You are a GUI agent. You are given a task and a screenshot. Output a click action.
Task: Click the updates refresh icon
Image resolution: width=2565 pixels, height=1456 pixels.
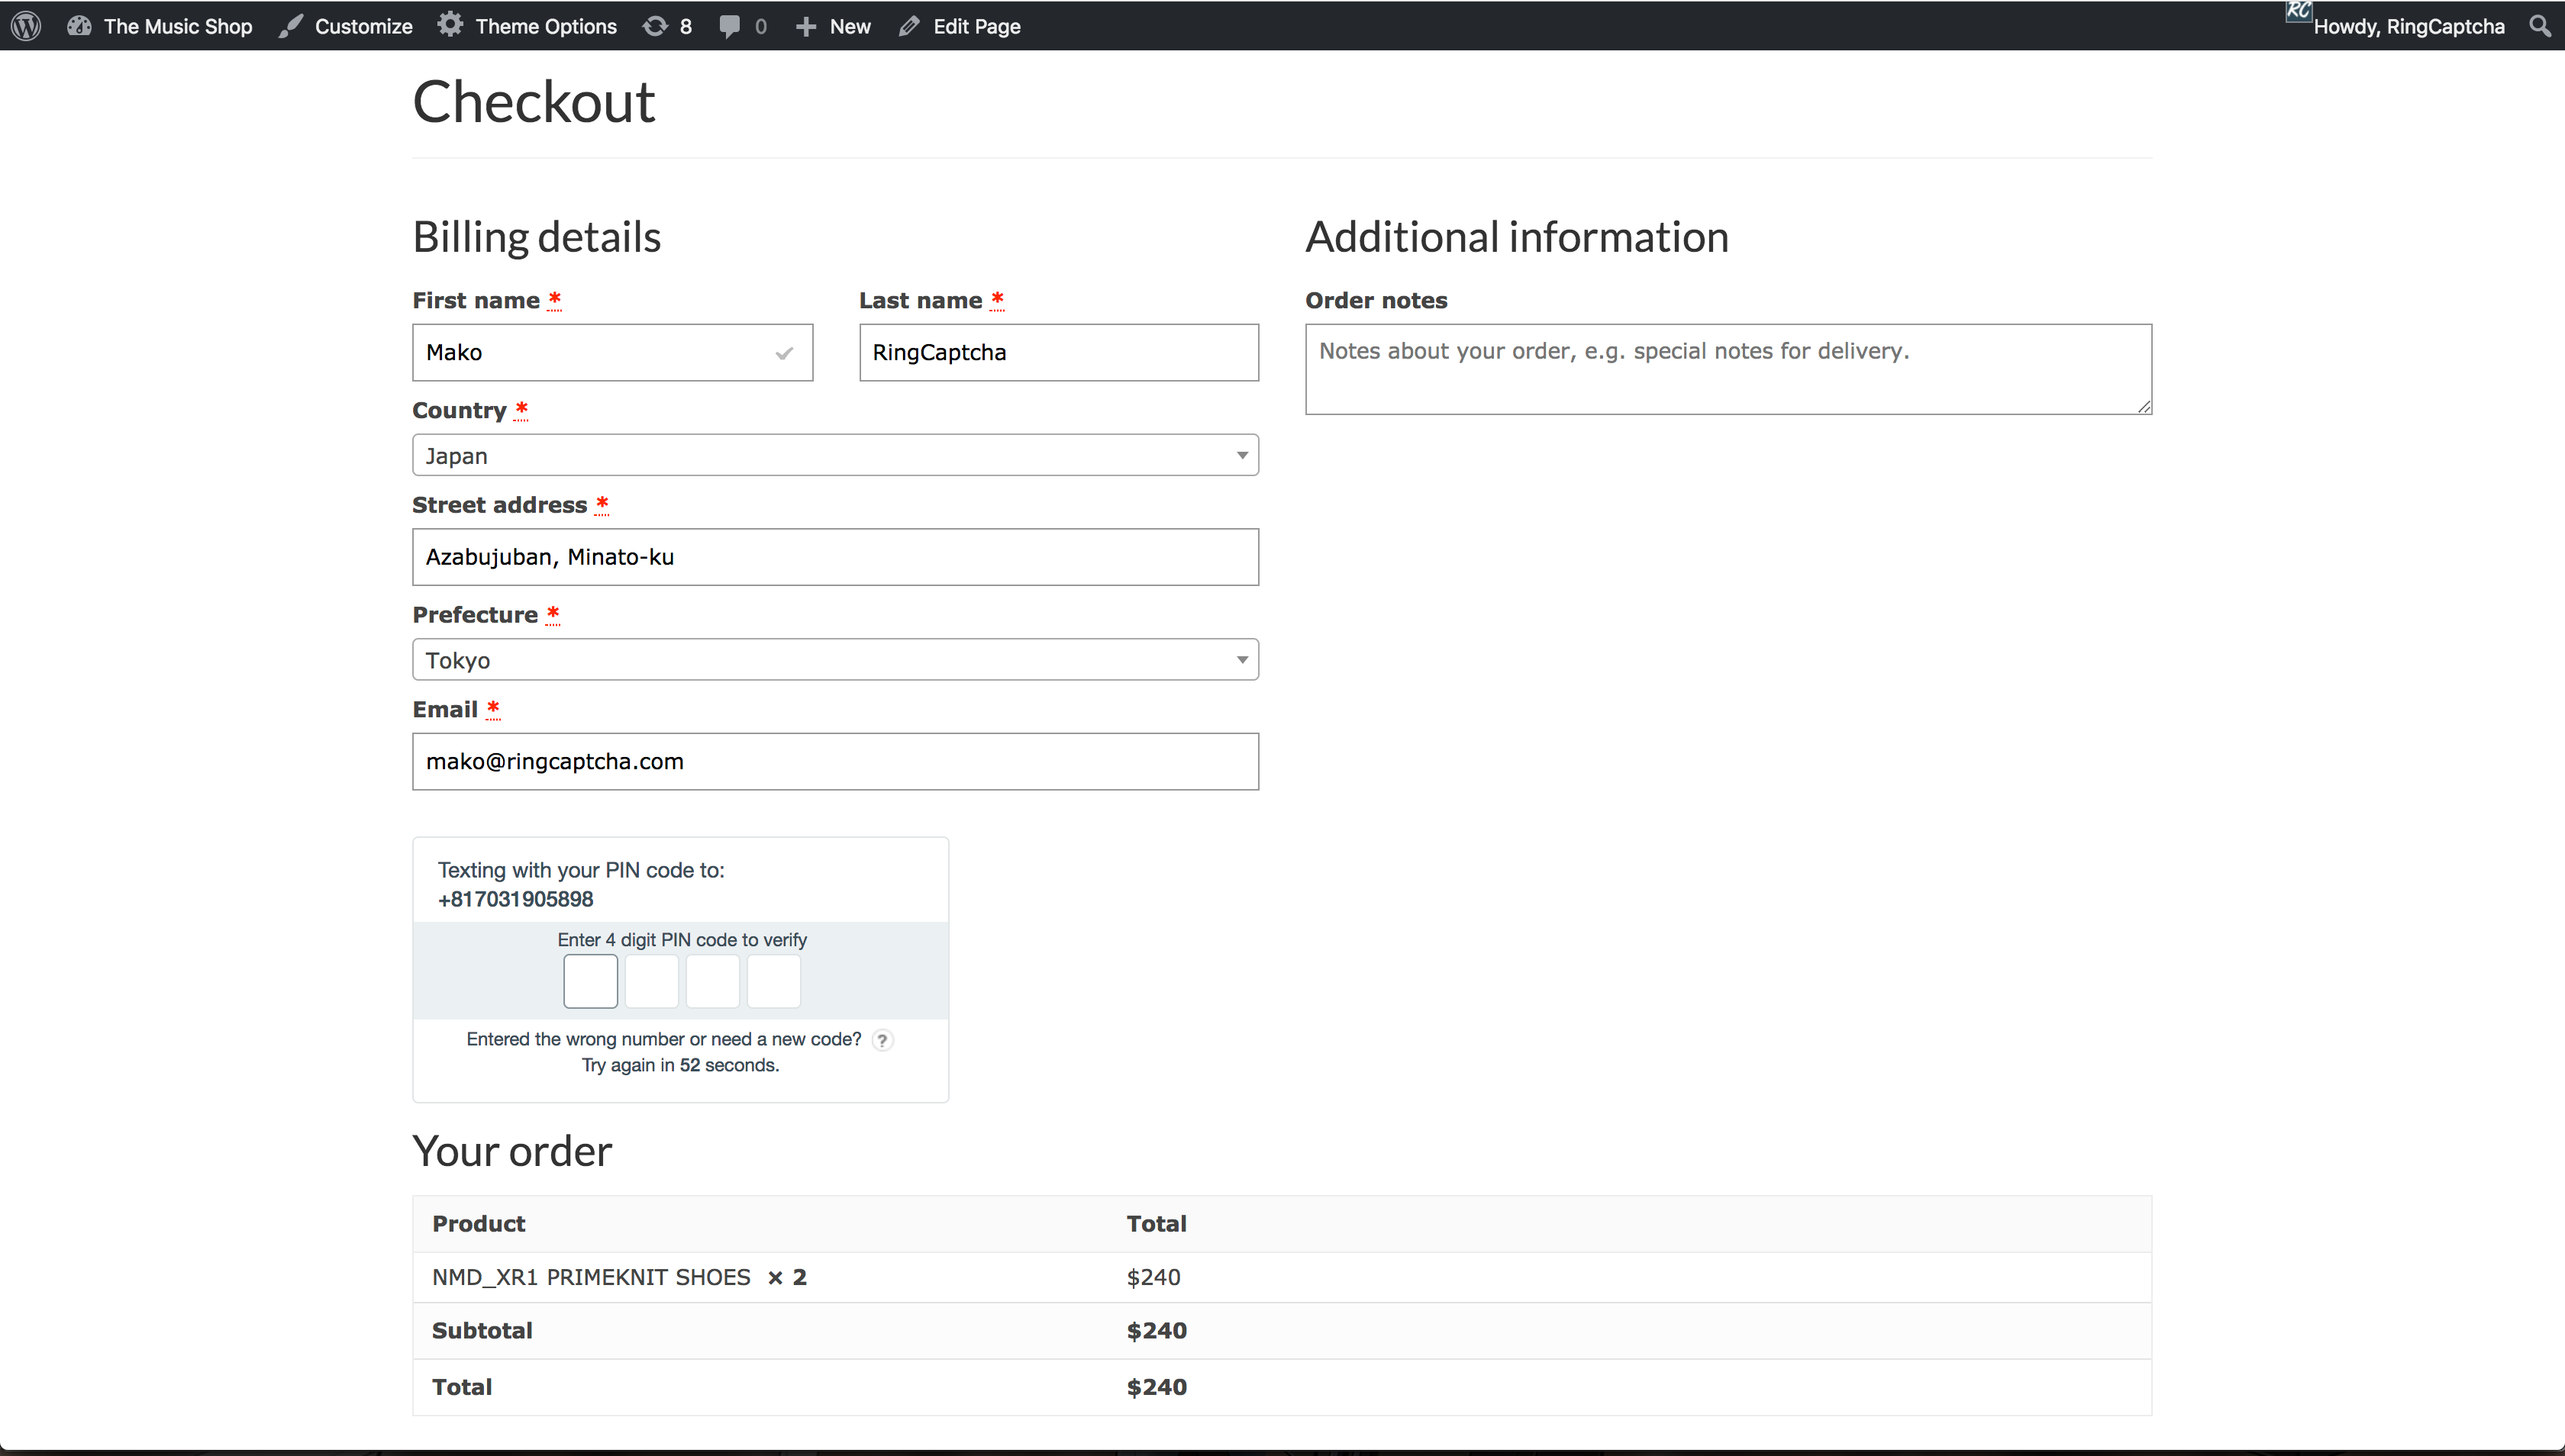[x=655, y=26]
